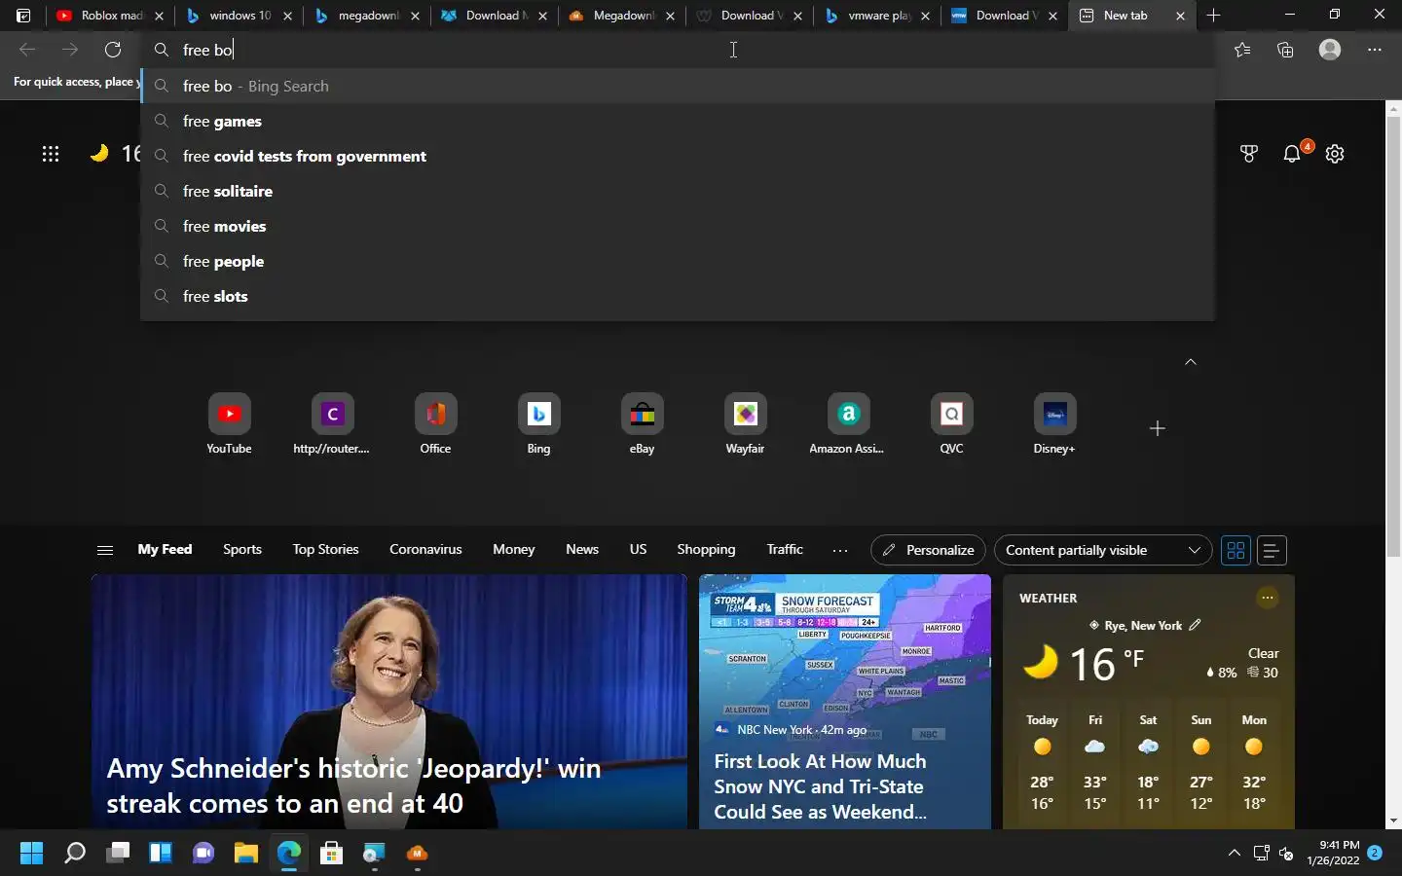
Task: Select the Traffic feed tab
Action: [x=785, y=549]
